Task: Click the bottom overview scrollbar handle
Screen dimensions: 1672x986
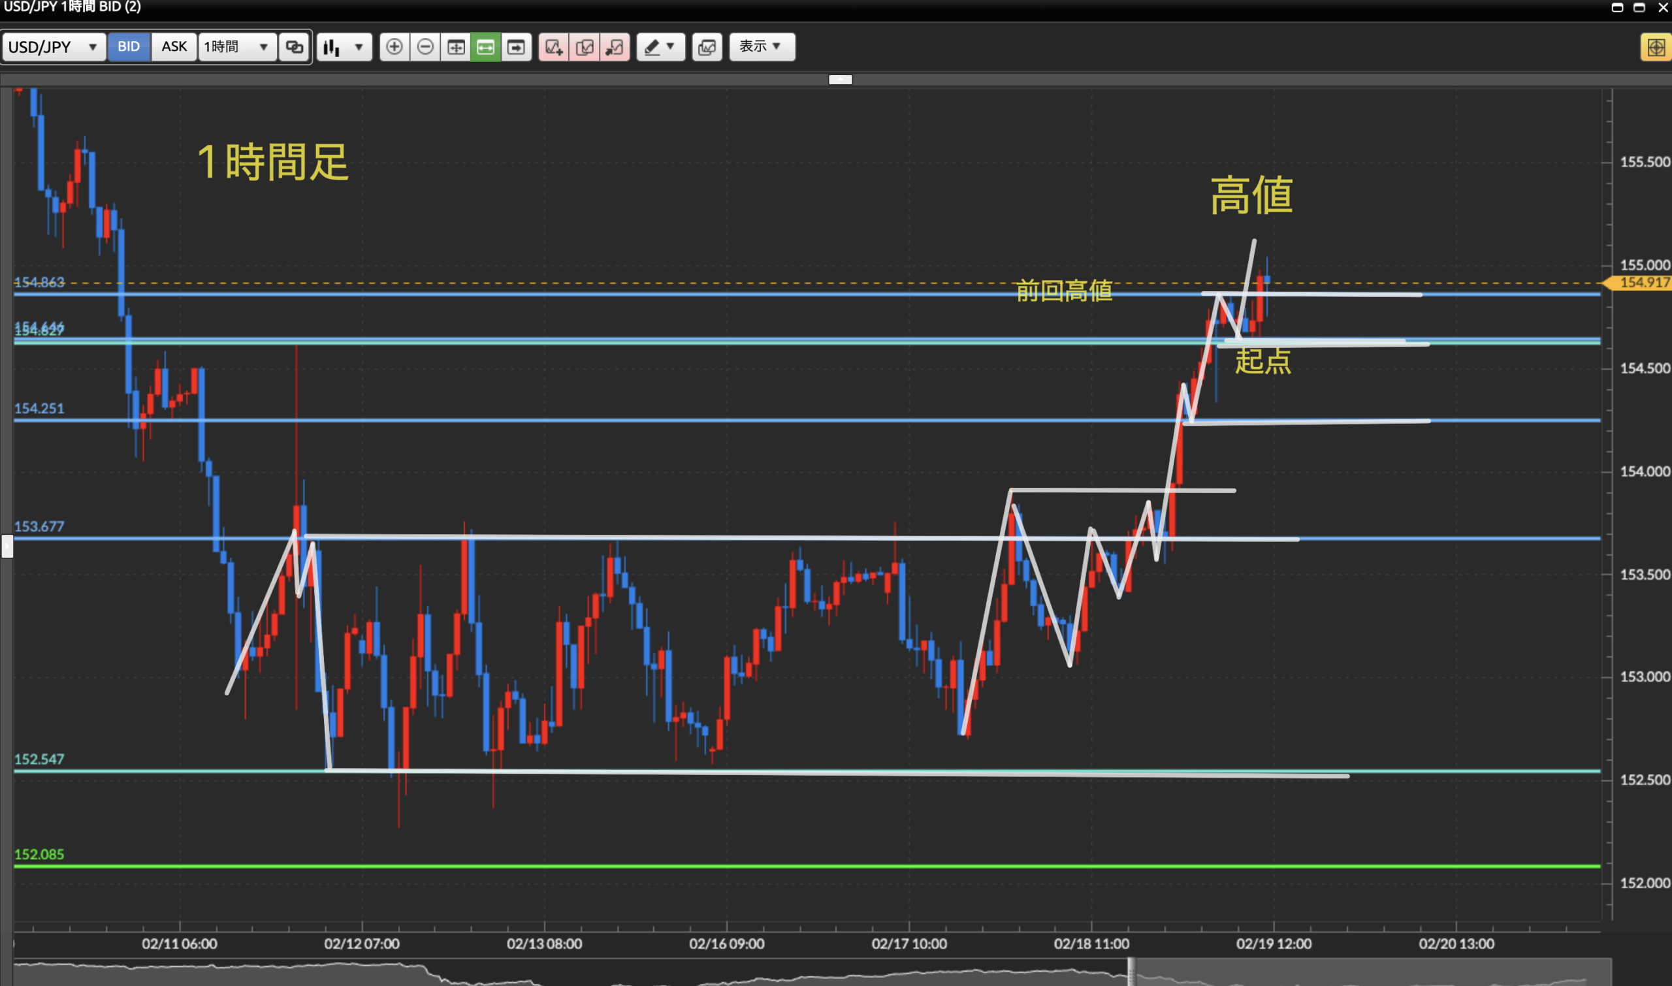Action: click(1131, 973)
